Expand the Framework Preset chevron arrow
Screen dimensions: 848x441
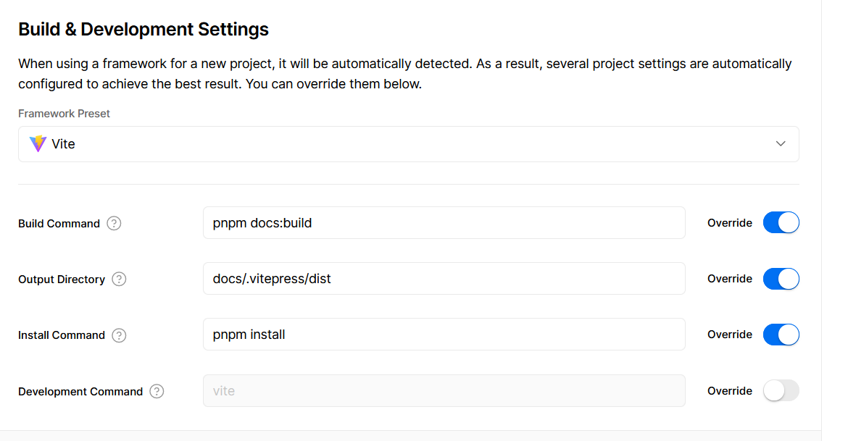click(x=781, y=144)
